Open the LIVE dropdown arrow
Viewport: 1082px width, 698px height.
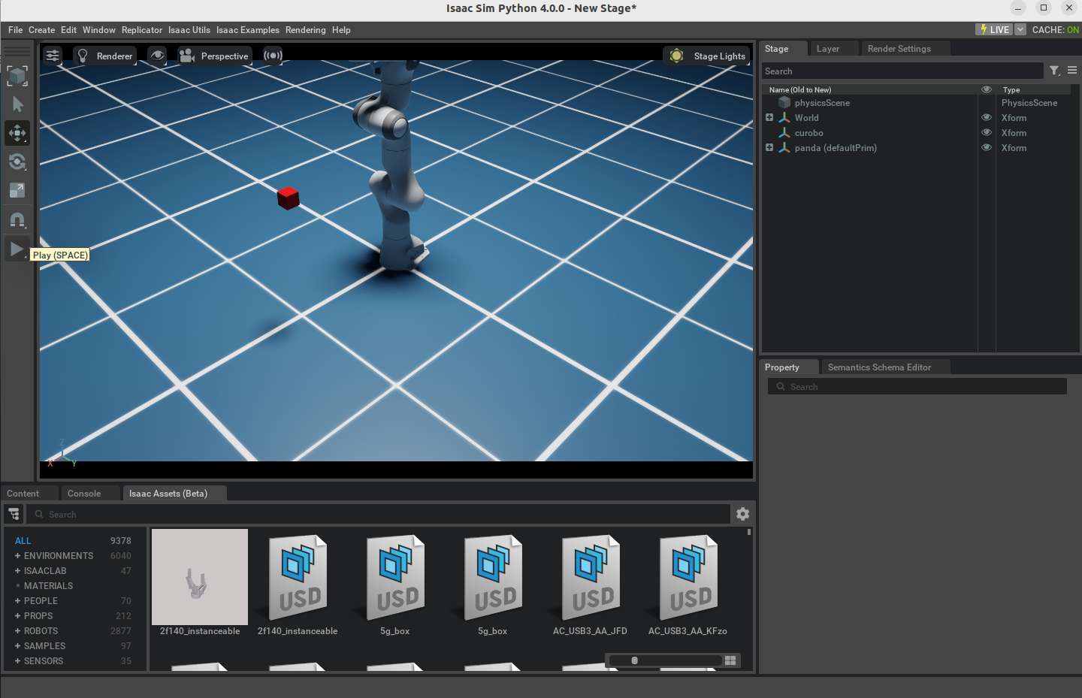tap(1020, 29)
